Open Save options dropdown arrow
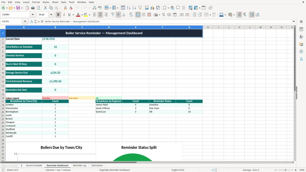The height and width of the screenshot is (172, 306). click(22, 8)
